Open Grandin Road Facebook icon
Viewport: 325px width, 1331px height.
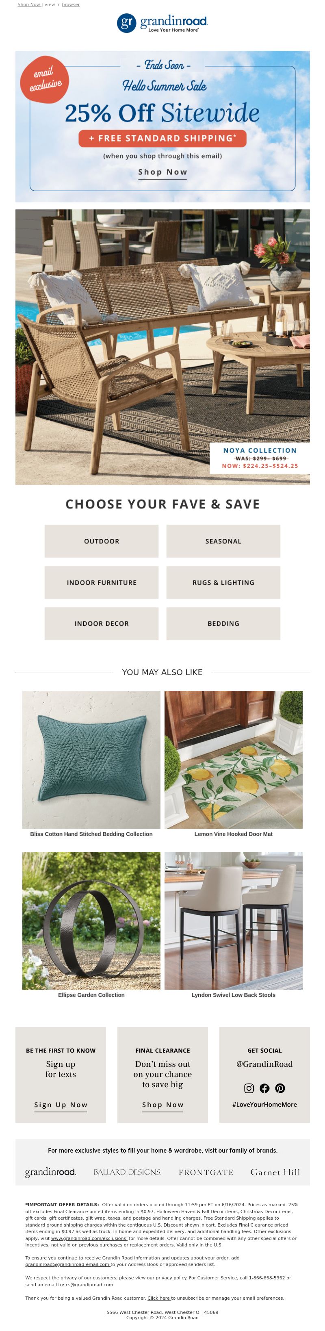(x=264, y=1088)
